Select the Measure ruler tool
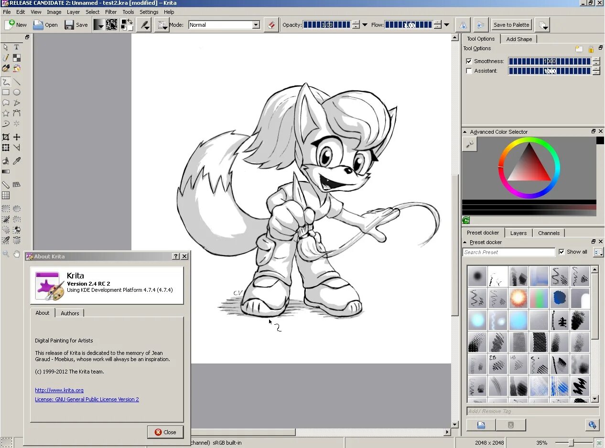 pyautogui.click(x=6, y=184)
